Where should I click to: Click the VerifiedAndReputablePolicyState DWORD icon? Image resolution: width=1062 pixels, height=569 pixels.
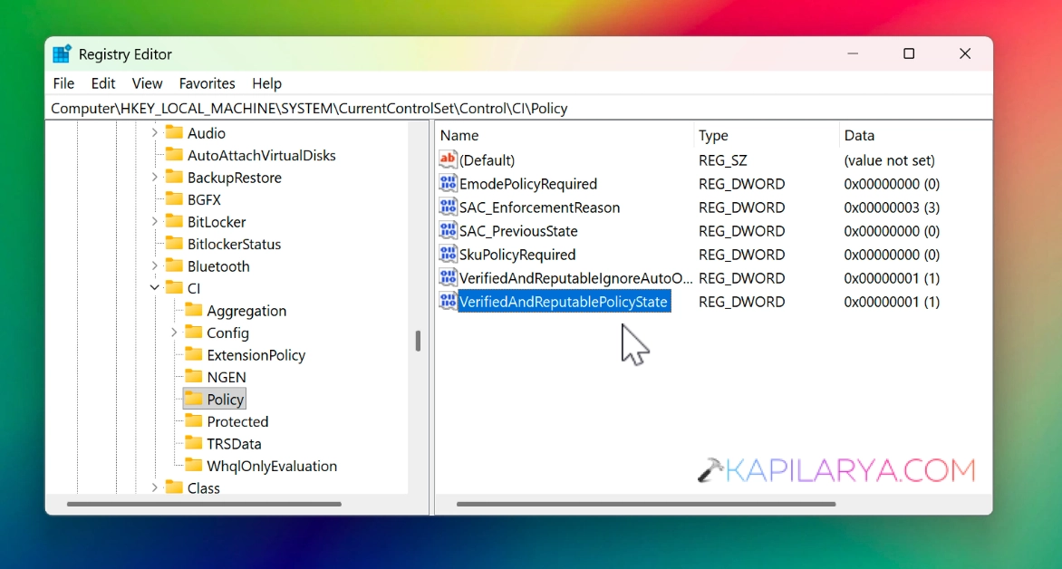448,302
